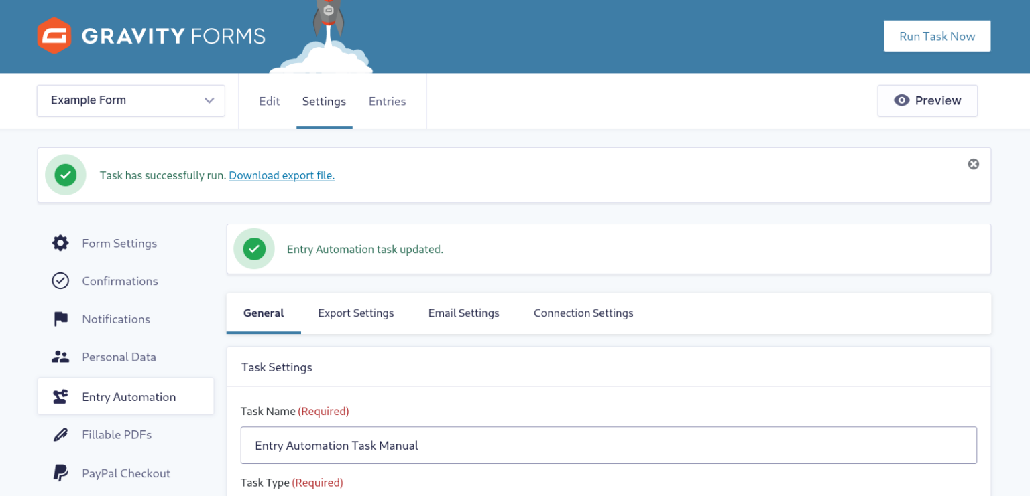Select the Confirmations checkmark icon

(x=60, y=280)
